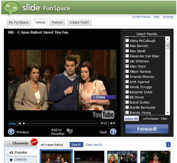Screen dimensions: 177x163
Task: Open the My FunSpace tab
Action: tap(19, 23)
